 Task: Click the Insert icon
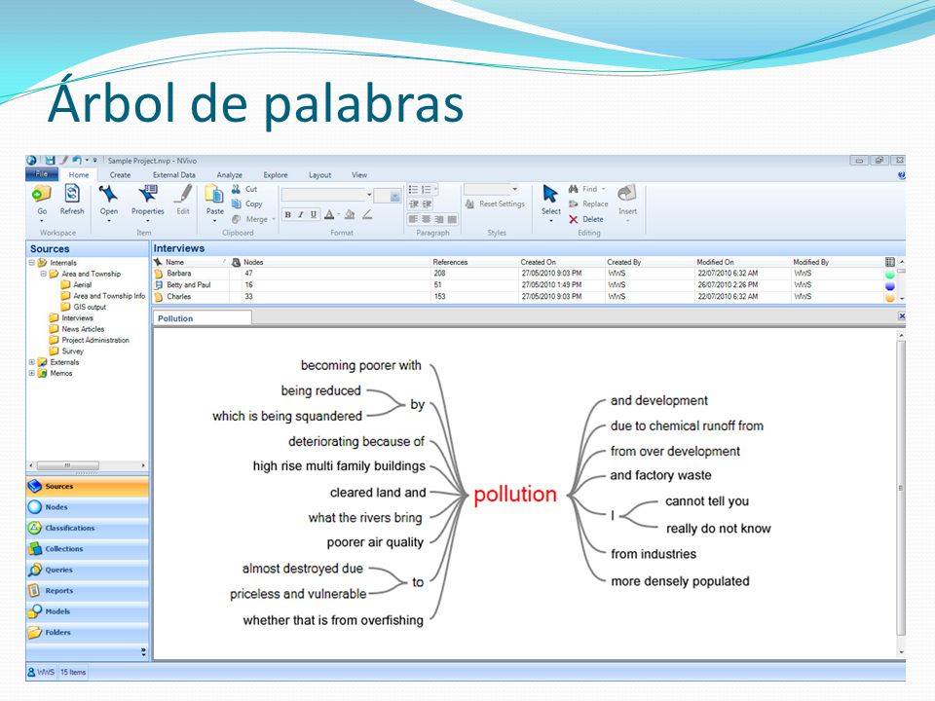[x=627, y=194]
